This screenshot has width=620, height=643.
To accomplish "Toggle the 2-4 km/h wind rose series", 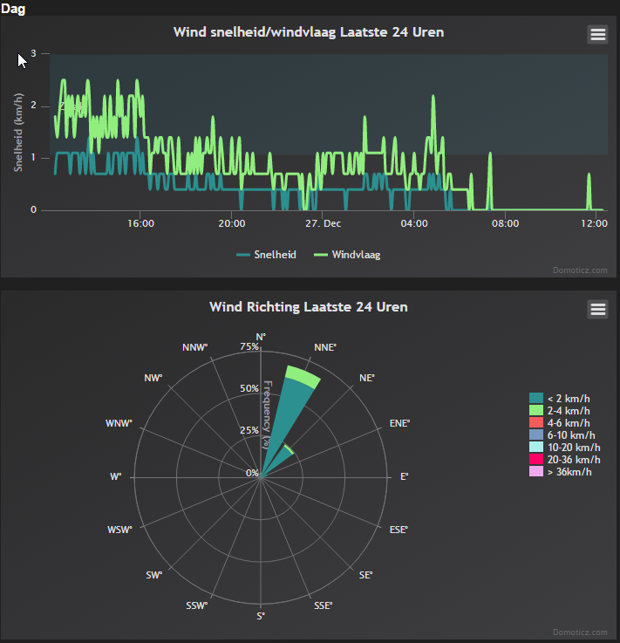I will pos(560,410).
